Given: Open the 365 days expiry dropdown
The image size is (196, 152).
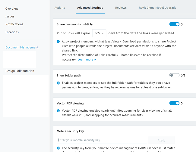Looking at the screenshot, I should point(99,33).
